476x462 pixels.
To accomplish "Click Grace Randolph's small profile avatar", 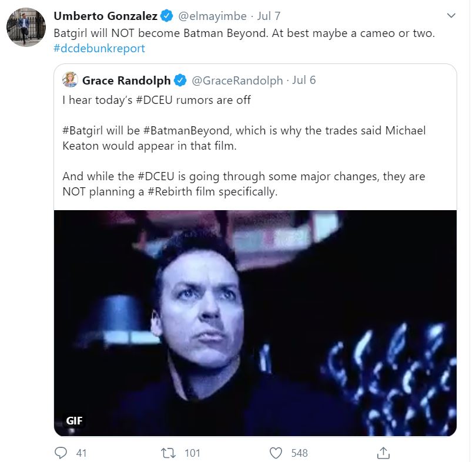I will [70, 80].
